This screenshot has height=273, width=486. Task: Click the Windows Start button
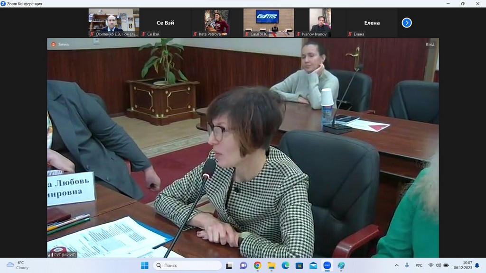145,265
